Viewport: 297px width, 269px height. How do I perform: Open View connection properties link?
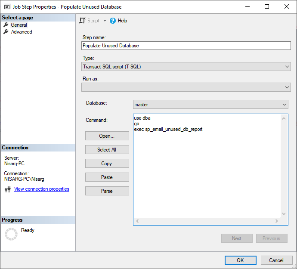[42, 189]
